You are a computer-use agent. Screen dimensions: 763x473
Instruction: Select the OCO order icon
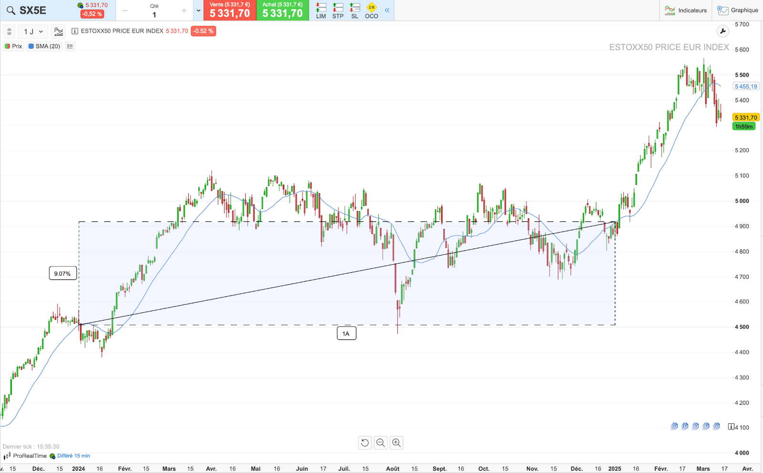click(x=371, y=10)
